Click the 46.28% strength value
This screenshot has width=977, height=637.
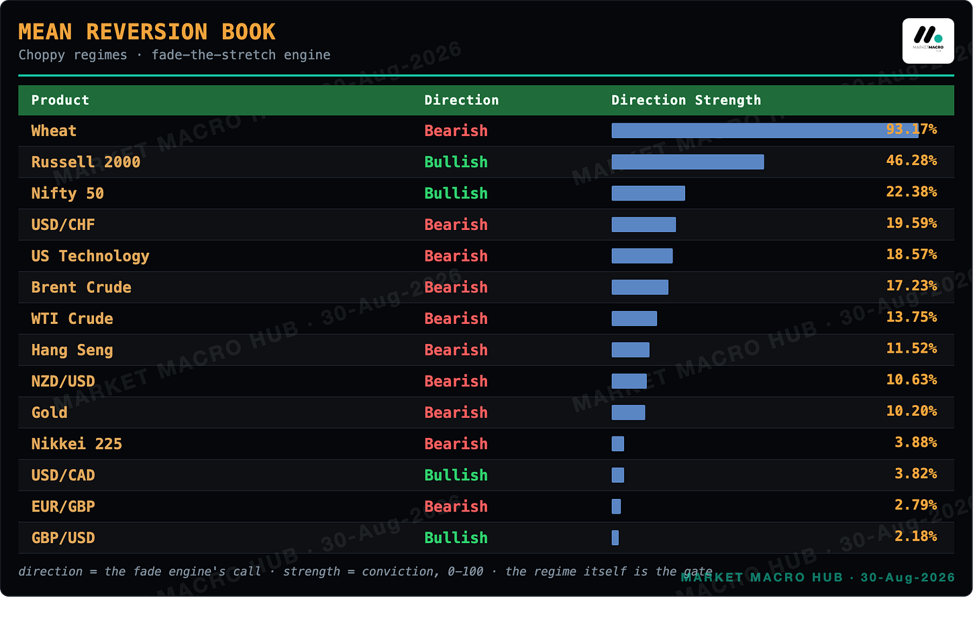911,161
